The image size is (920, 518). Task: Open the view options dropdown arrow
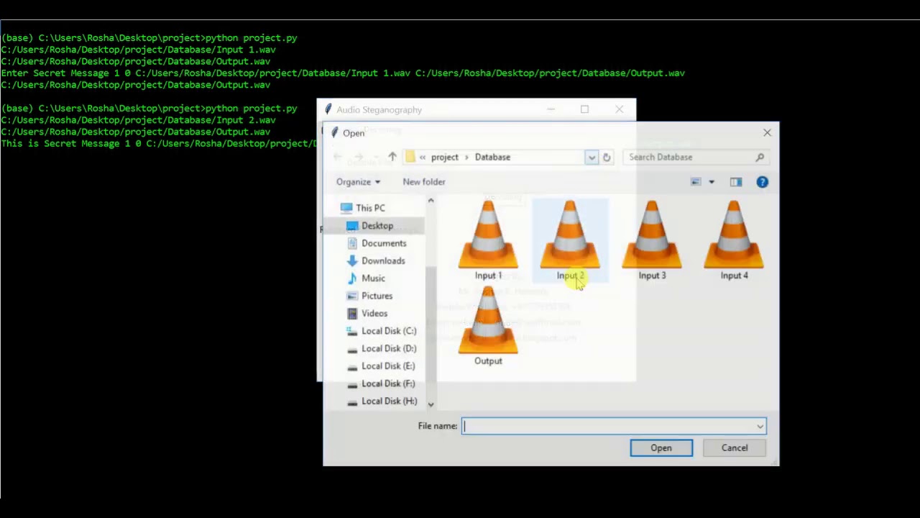tap(712, 182)
